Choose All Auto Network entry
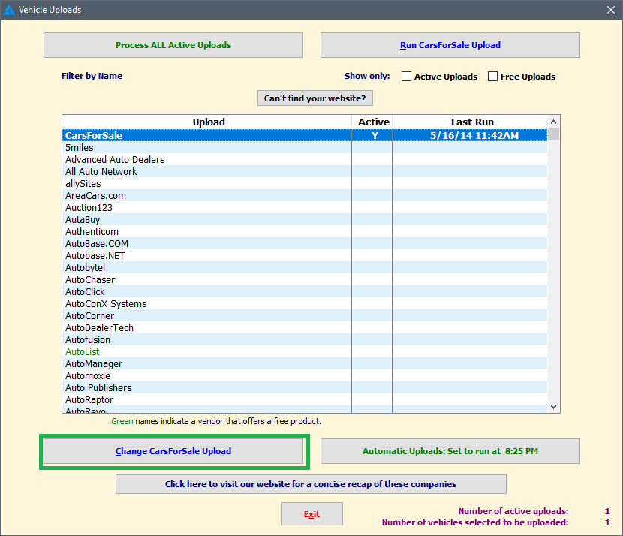The height and width of the screenshot is (536, 623). [305, 171]
